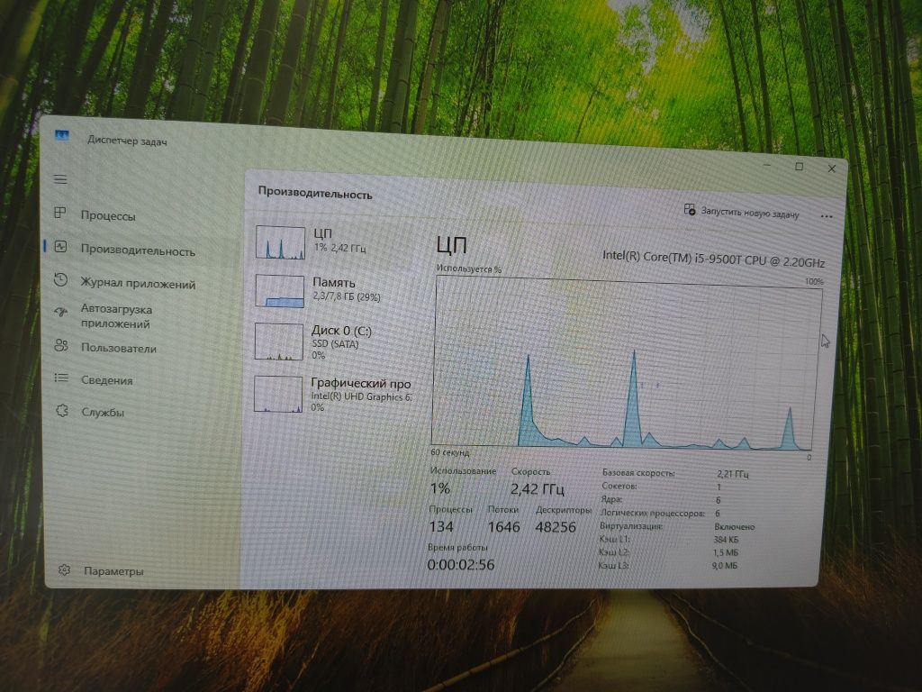This screenshot has height=692, width=922.
Task: Click the Потоки count 1646
Action: pos(504,526)
